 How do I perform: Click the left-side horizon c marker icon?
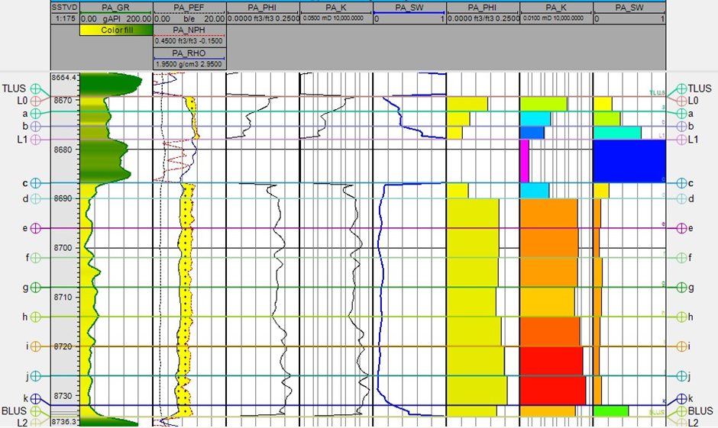[x=37, y=183]
